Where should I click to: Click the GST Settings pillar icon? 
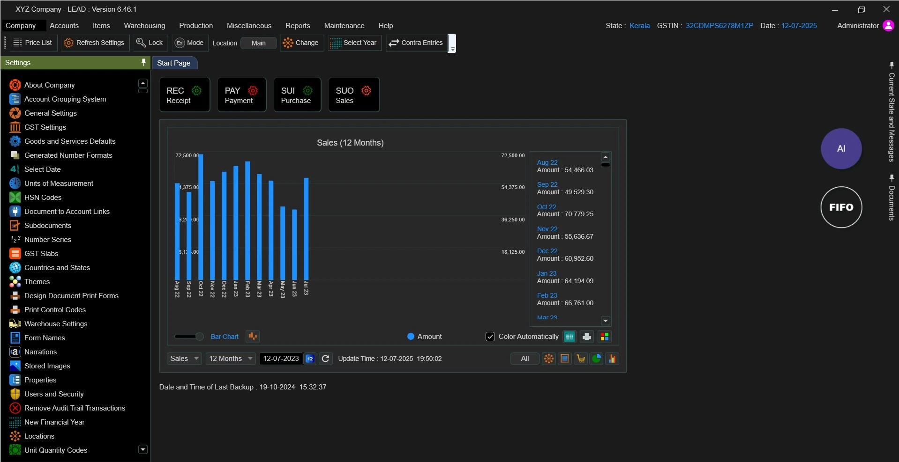[15, 127]
